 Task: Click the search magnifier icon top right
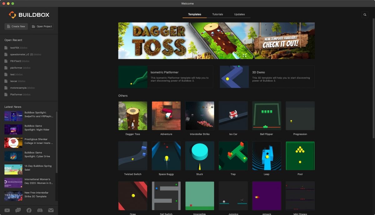coord(365,14)
